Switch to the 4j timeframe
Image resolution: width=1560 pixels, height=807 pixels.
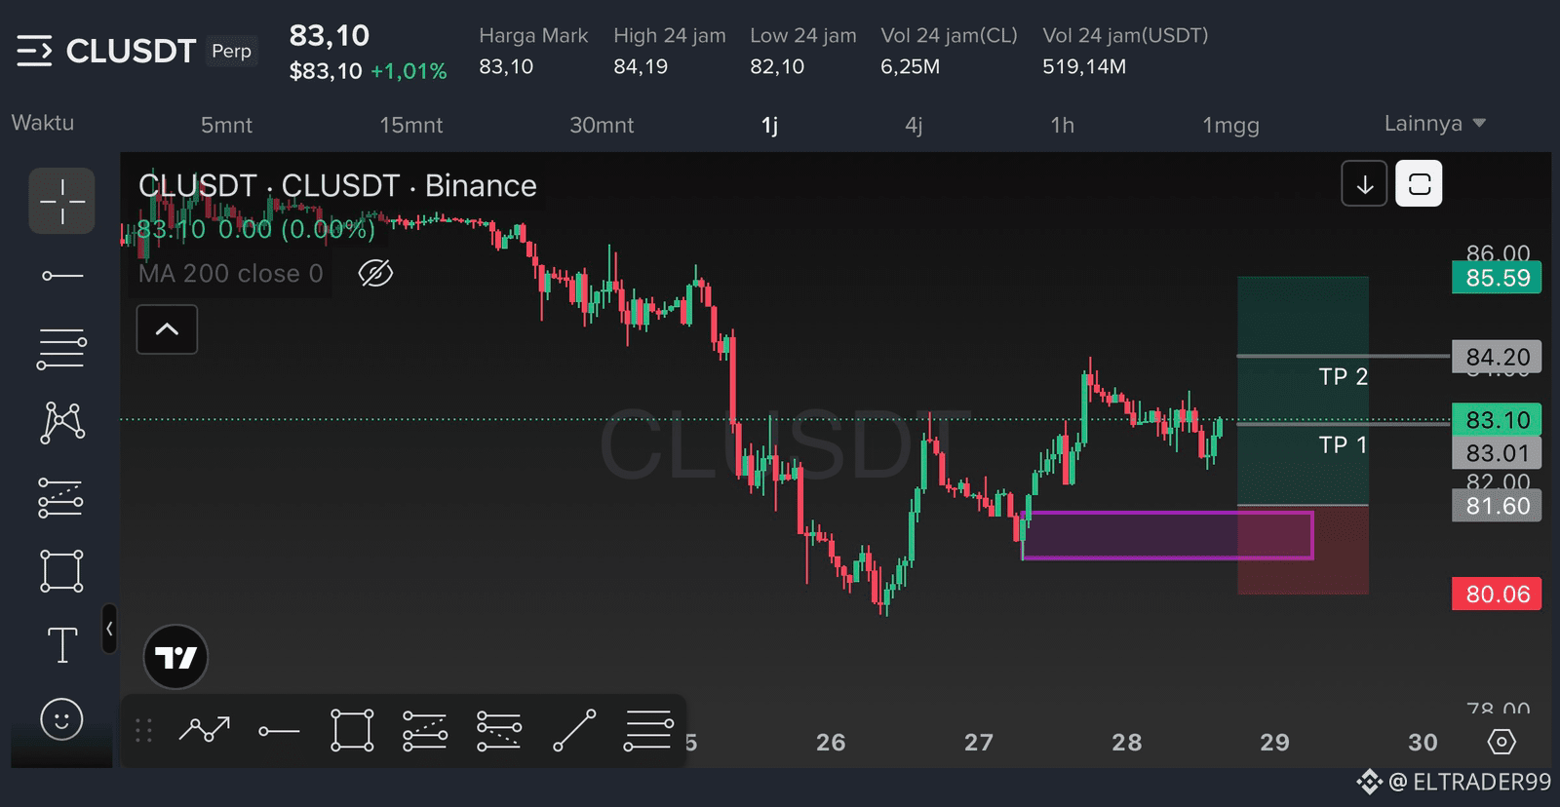pos(914,125)
